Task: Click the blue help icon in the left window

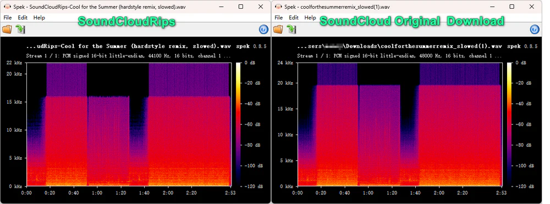Action: click(x=263, y=30)
